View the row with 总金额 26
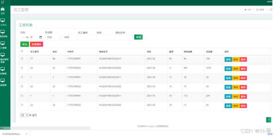Image resolution: width=275 pixels, height=136 pixels. coord(228,106)
